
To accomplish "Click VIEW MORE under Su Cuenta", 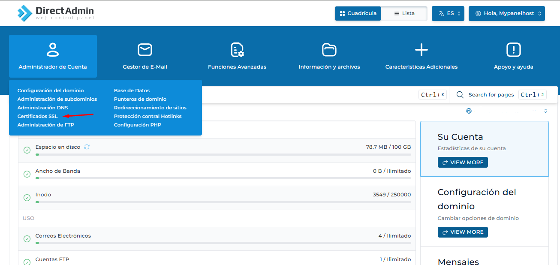I will (463, 163).
